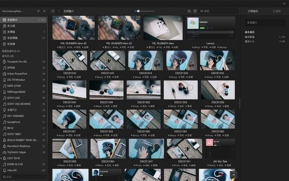Select the DSC01357 thumbnail
289x181 pixels.
pyautogui.click(x=69, y=119)
